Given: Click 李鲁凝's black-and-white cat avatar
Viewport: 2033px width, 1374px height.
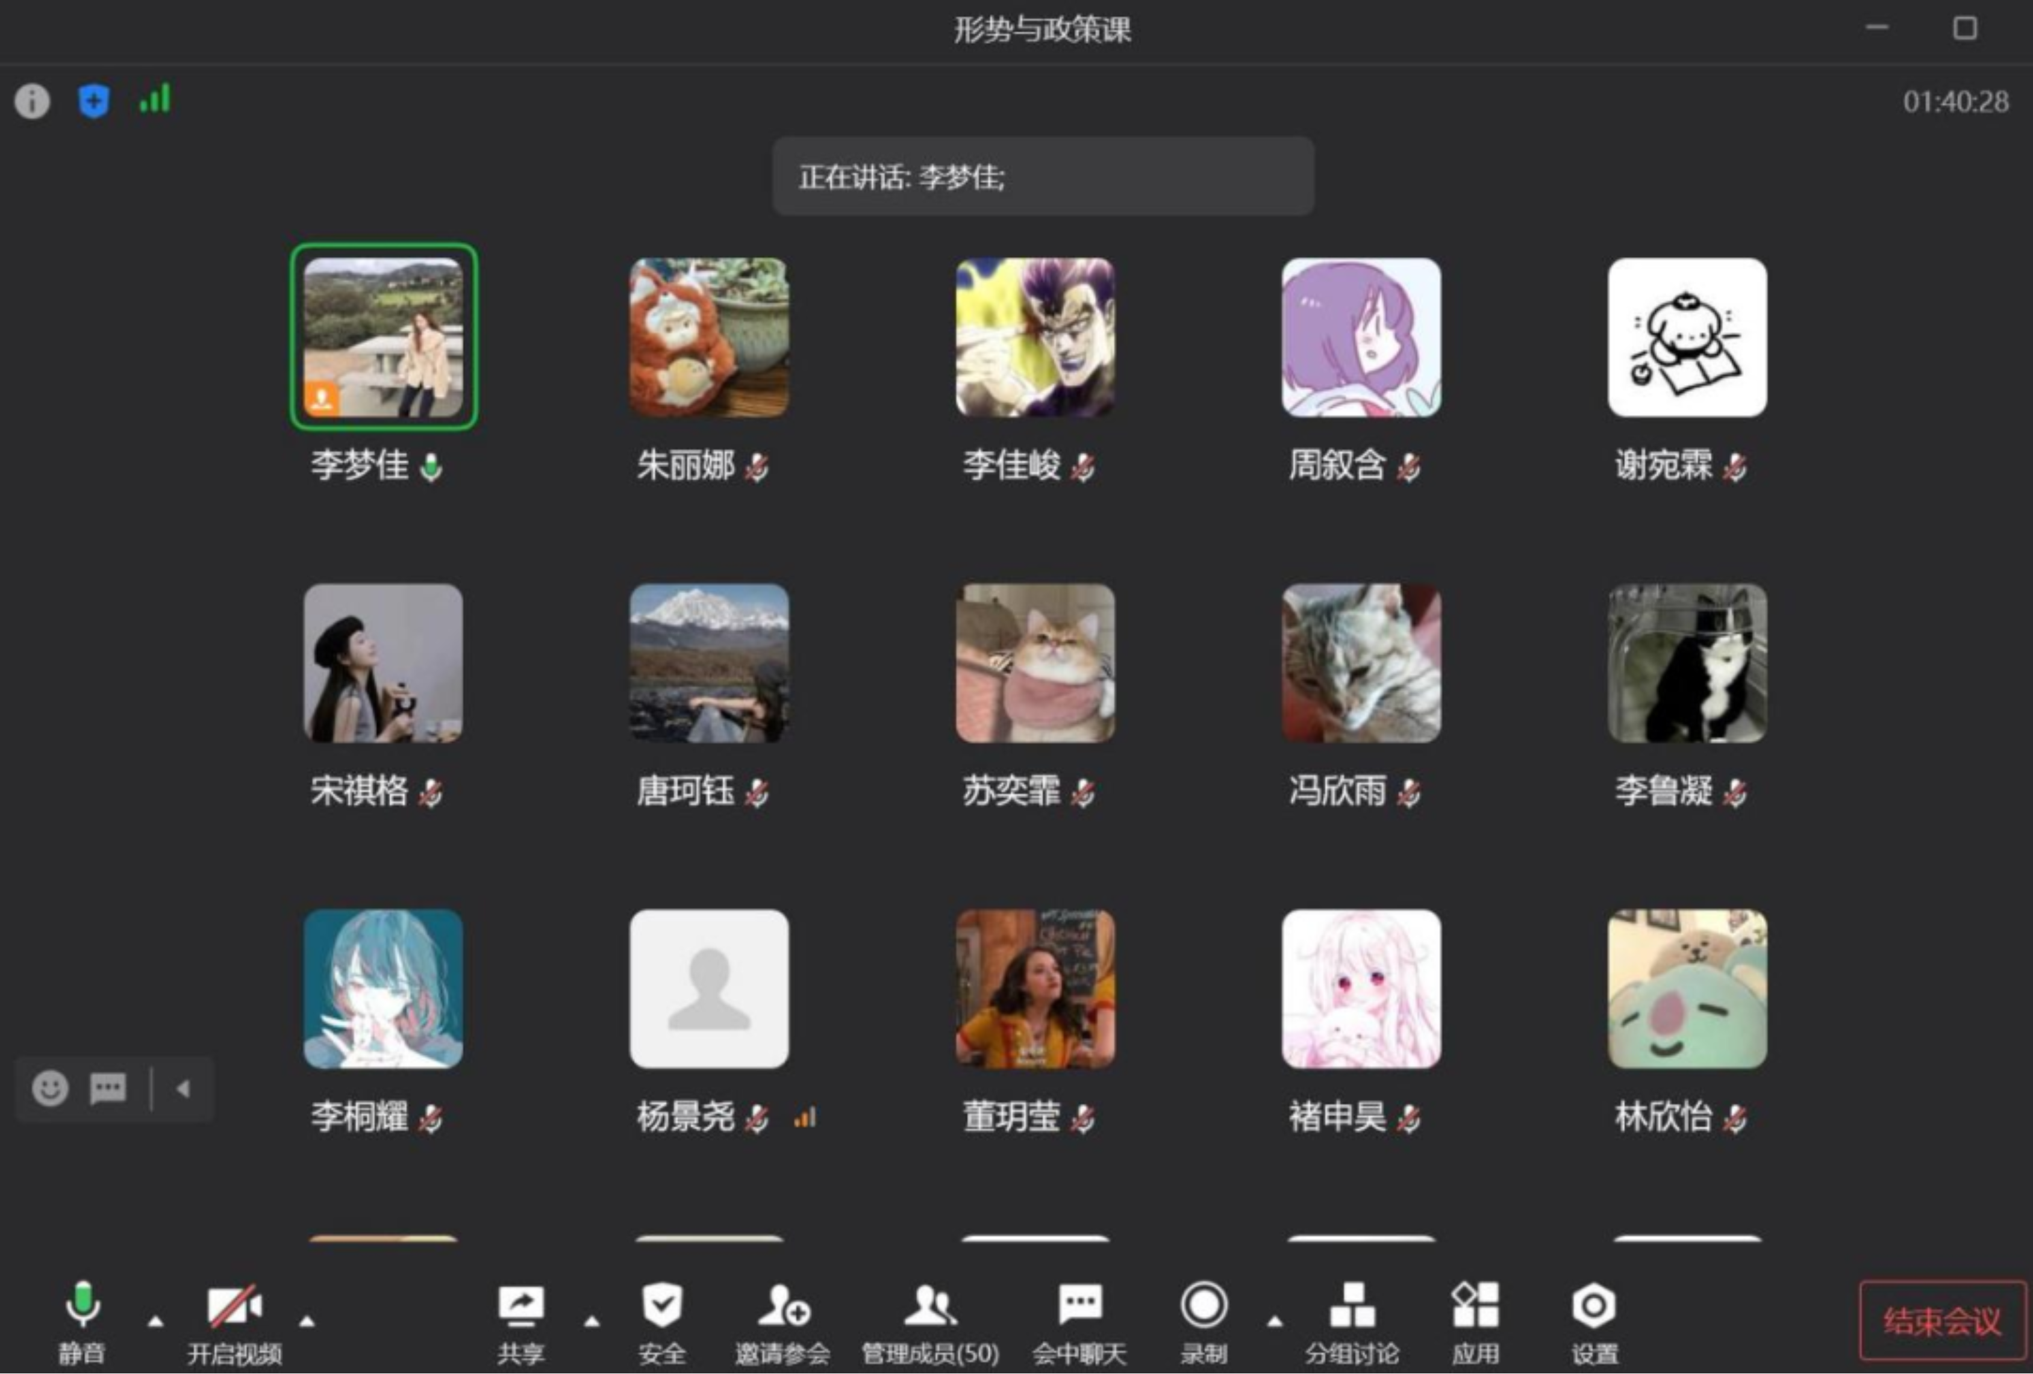Looking at the screenshot, I should coord(1687,663).
